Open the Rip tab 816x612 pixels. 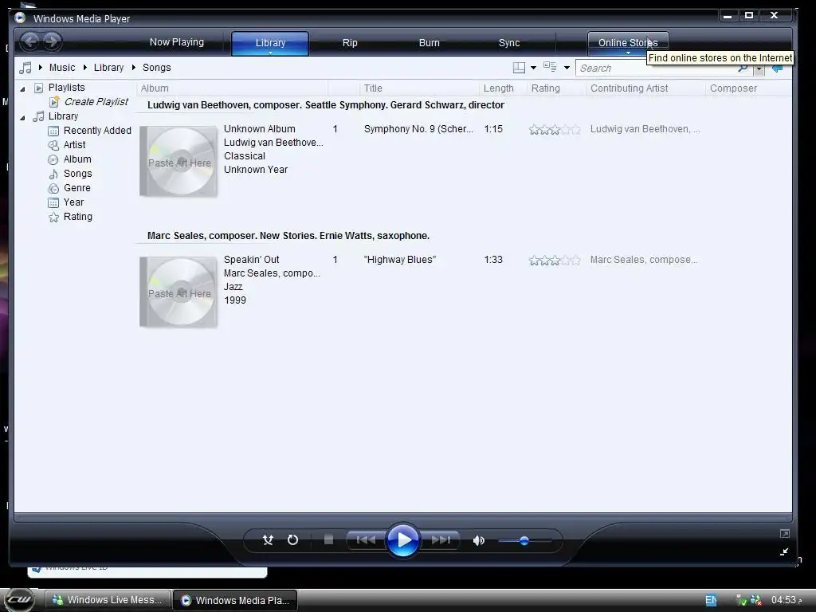[350, 43]
